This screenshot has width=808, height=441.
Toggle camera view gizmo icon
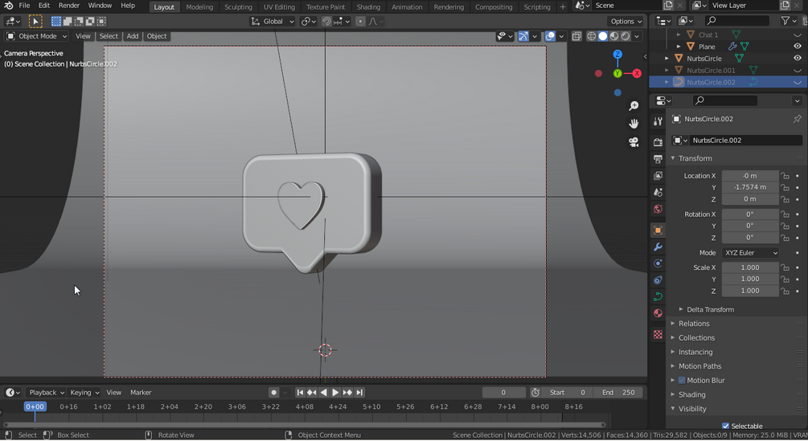click(x=634, y=142)
